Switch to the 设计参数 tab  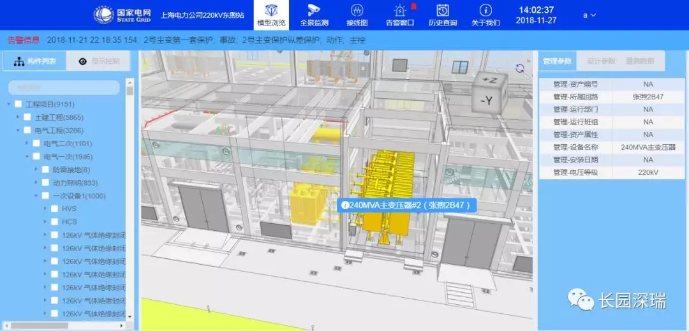pyautogui.click(x=601, y=61)
